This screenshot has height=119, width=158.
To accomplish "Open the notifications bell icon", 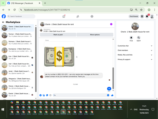I will pyautogui.click(x=147, y=17).
